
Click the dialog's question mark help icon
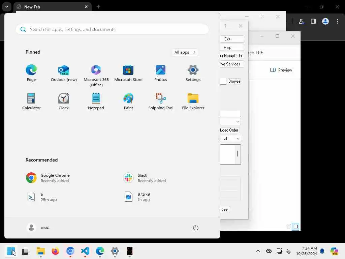(x=225, y=26)
